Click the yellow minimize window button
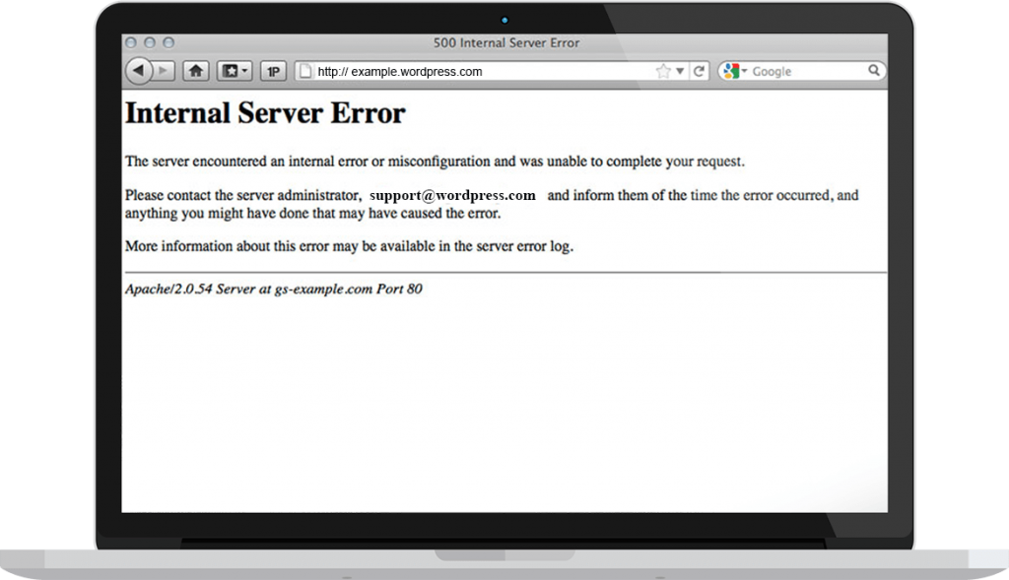This screenshot has width=1009, height=580. click(150, 43)
